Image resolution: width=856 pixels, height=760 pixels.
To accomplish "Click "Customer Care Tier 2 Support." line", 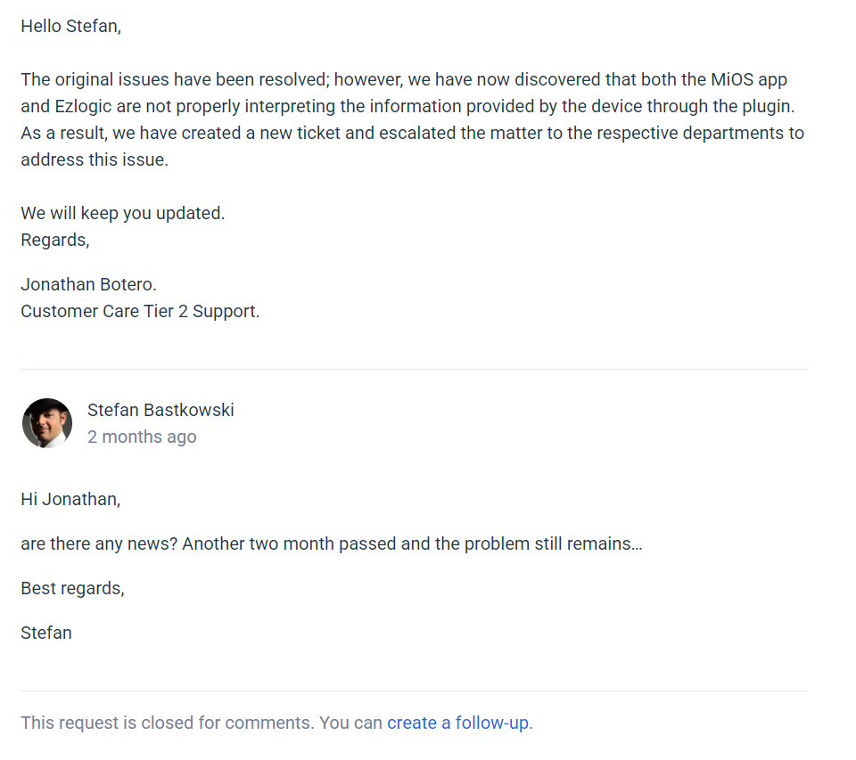I will (x=140, y=312).
